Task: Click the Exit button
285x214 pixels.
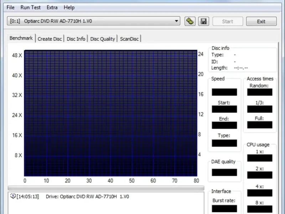Action: point(261,21)
